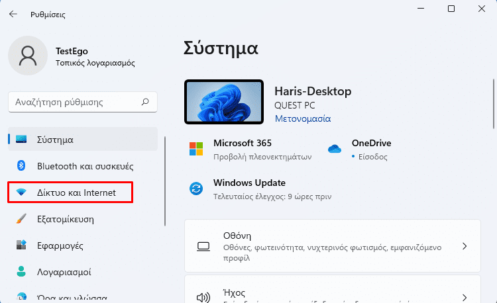The width and height of the screenshot is (497, 303).
Task: Open Bluetooth και συσκευές settings
Action: pos(83,166)
